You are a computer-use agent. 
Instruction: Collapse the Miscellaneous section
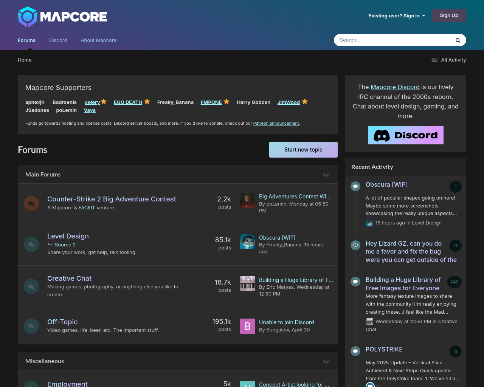[x=326, y=361]
